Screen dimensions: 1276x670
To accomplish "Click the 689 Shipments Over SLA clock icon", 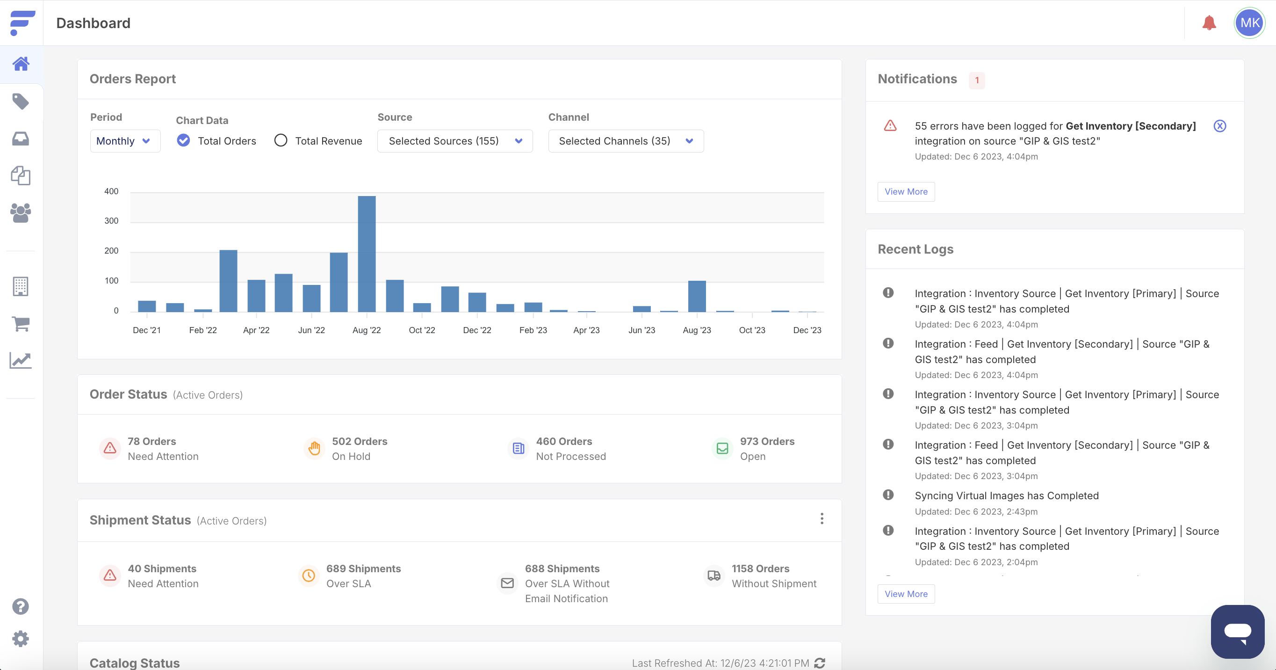I will pos(309,575).
